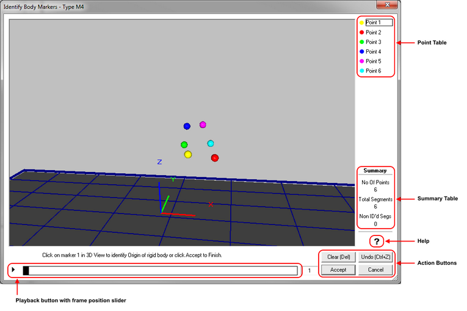
Task: Click the cyan swatch beside Point 6
Action: pyautogui.click(x=361, y=71)
